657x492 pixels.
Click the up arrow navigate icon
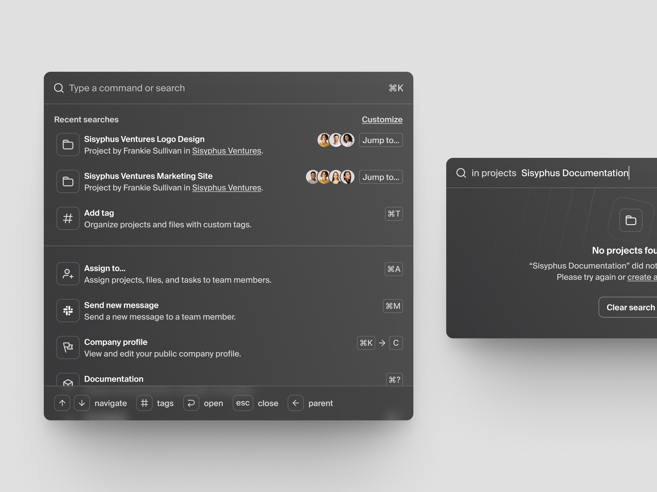tap(62, 403)
